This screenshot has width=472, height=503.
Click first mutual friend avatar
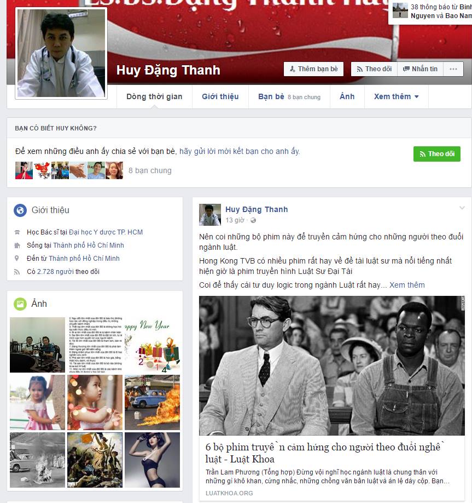click(24, 170)
